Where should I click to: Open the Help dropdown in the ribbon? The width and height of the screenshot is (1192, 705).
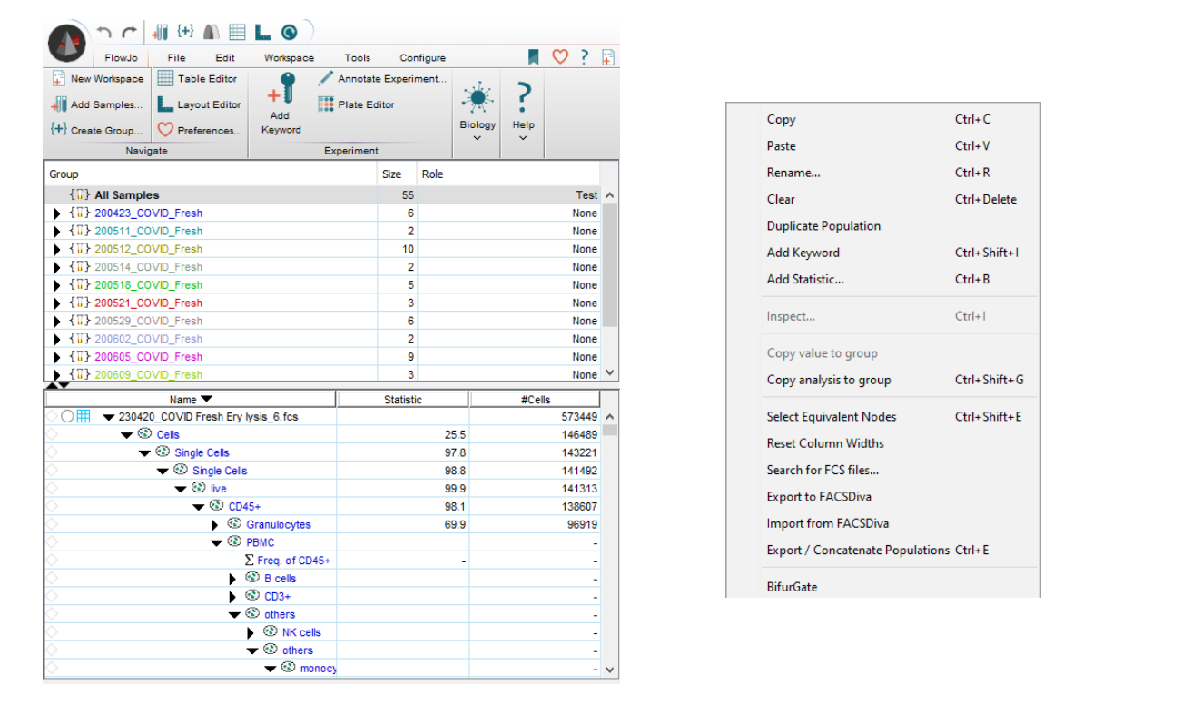click(523, 112)
